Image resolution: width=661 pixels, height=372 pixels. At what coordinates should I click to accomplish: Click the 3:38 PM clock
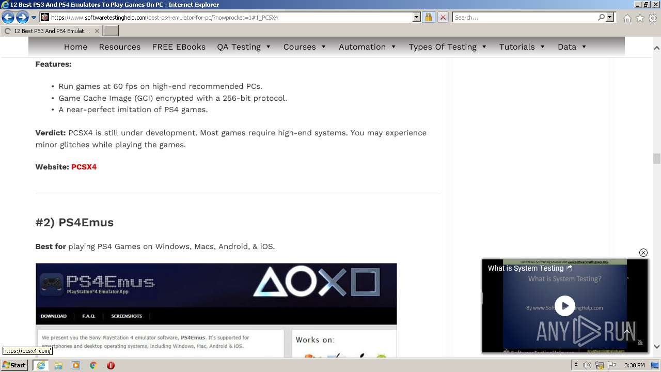[634, 365]
